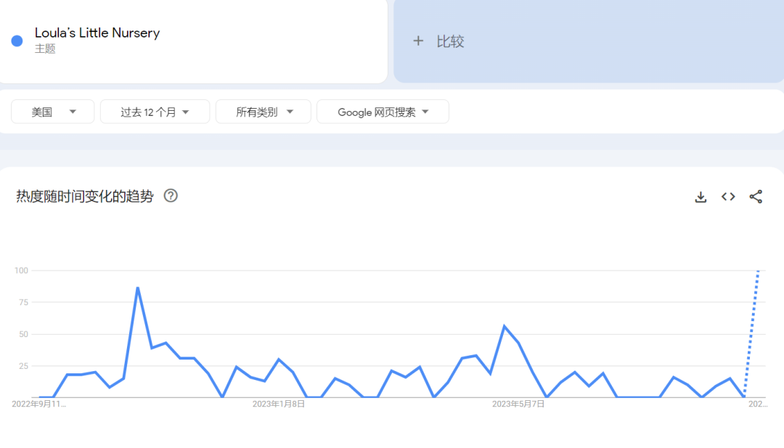This screenshot has height=448, width=784.
Task: Click the 2023年5月7日 axis date label
Action: point(518,404)
